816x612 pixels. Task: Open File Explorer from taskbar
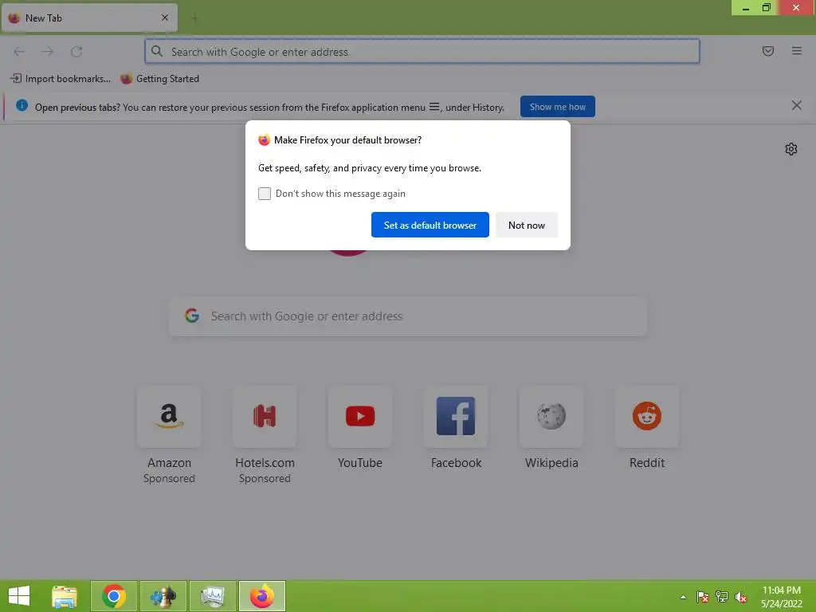tap(65, 596)
